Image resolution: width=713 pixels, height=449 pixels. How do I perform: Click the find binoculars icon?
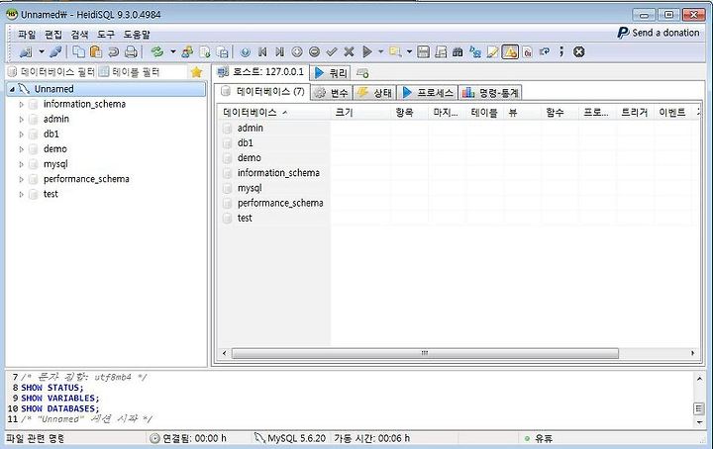[458, 51]
